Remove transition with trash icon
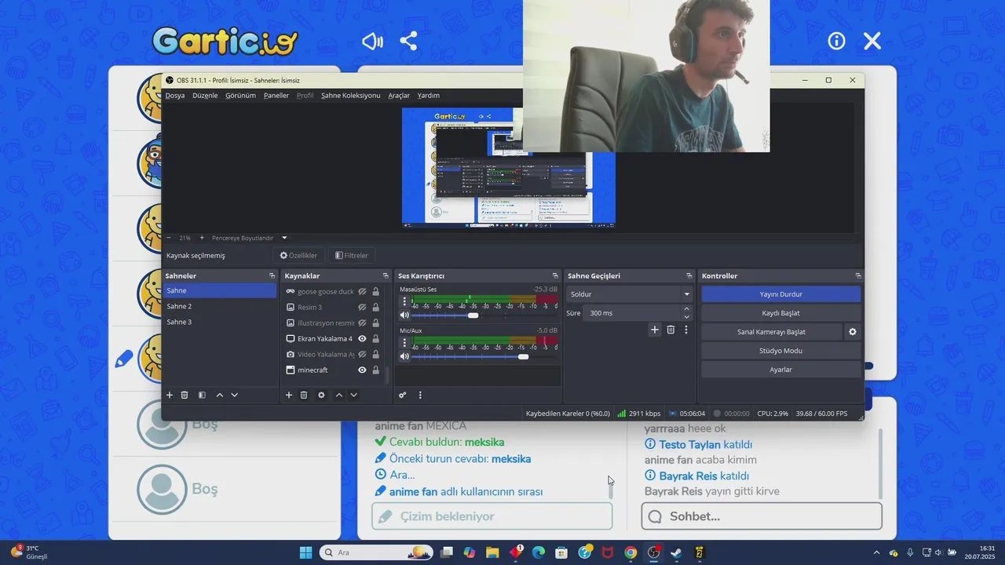The height and width of the screenshot is (565, 1005). [671, 330]
